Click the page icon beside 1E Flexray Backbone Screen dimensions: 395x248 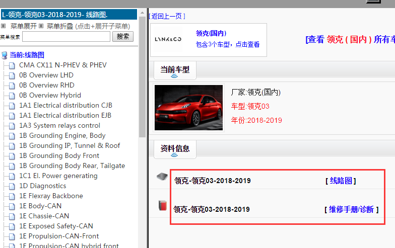[x=12, y=196]
